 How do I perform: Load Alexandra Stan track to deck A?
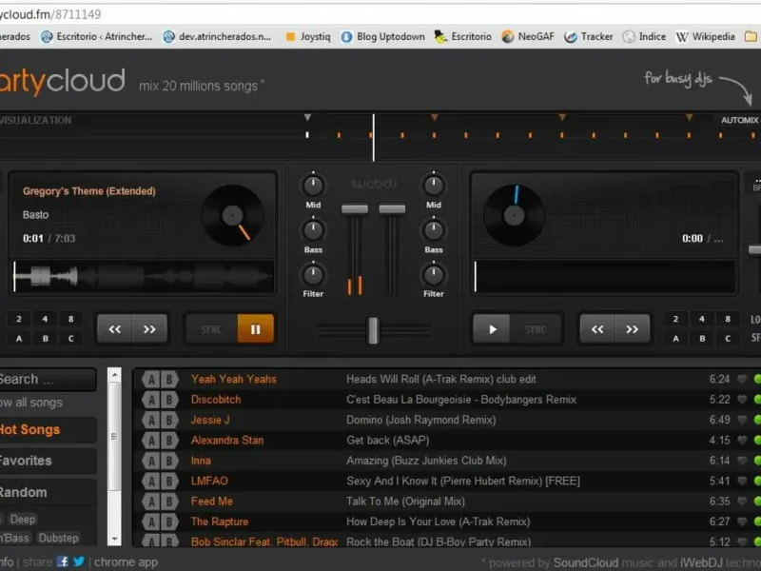click(x=151, y=441)
